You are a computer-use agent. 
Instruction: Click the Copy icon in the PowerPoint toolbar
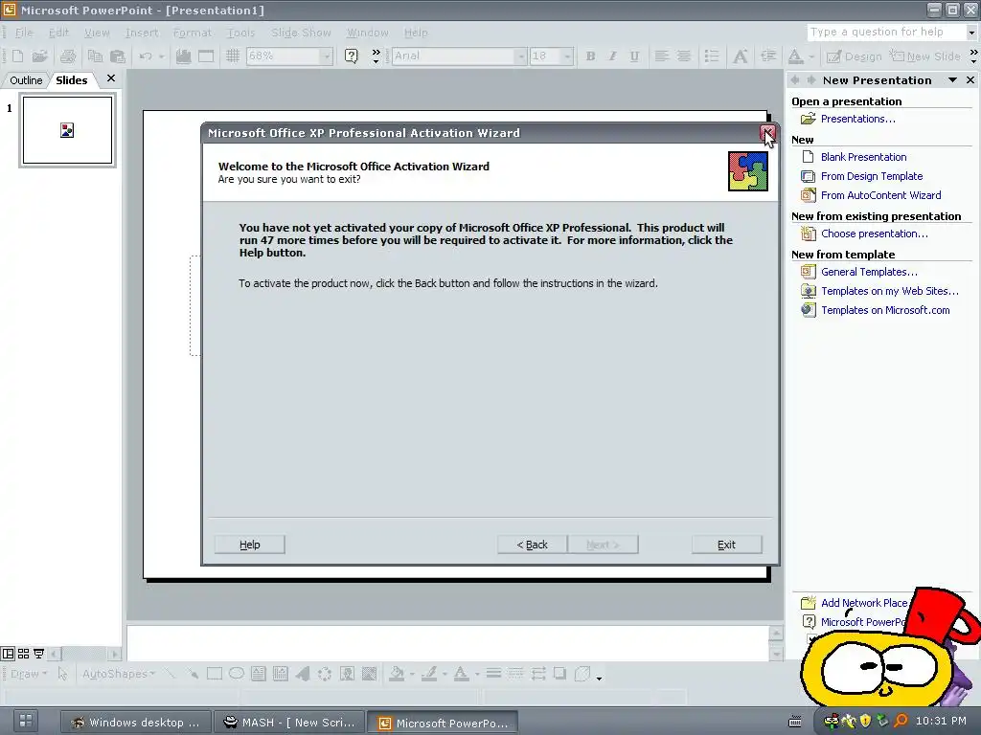pyautogui.click(x=95, y=56)
